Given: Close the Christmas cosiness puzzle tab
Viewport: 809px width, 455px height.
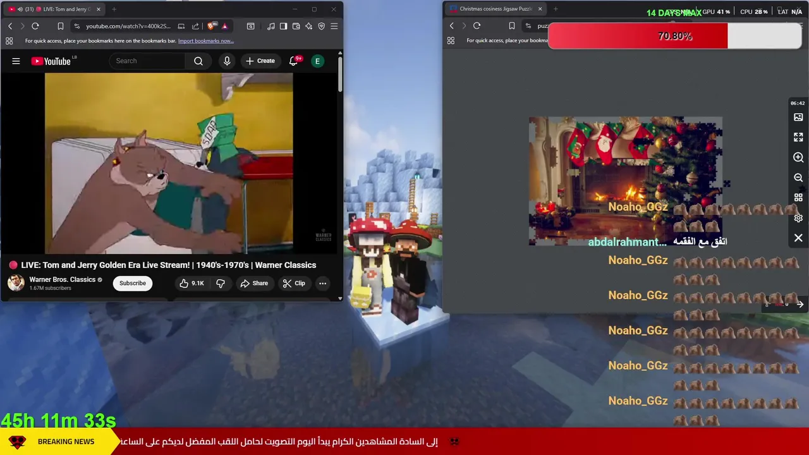Looking at the screenshot, I should point(540,9).
